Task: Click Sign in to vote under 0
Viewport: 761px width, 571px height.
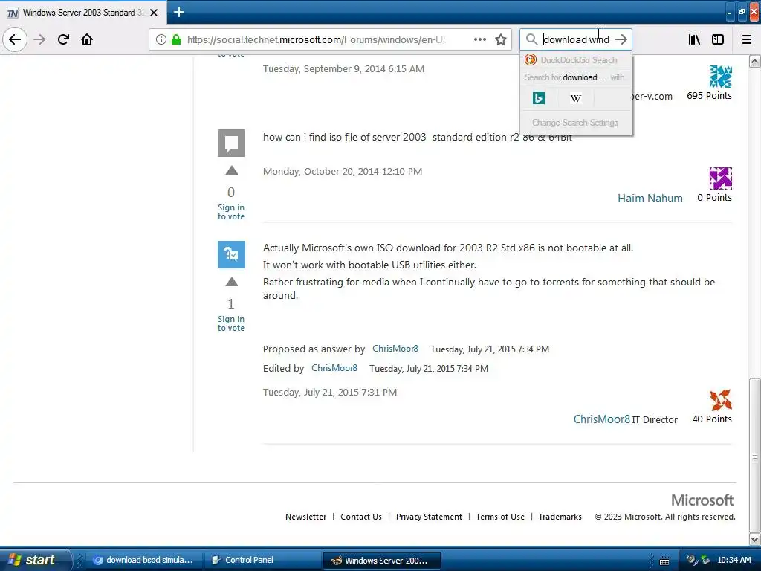Action: pyautogui.click(x=231, y=212)
